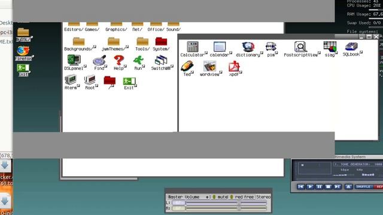Toggle the rec indicator in the mixer

pos(242,196)
